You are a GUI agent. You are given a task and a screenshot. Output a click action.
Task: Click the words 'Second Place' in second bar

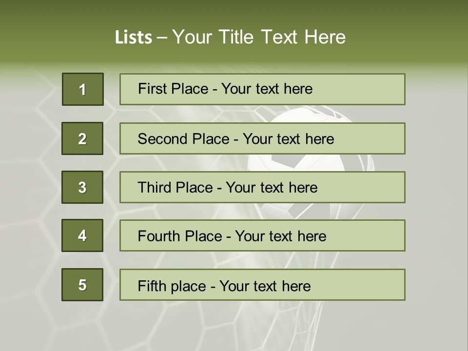pos(184,139)
